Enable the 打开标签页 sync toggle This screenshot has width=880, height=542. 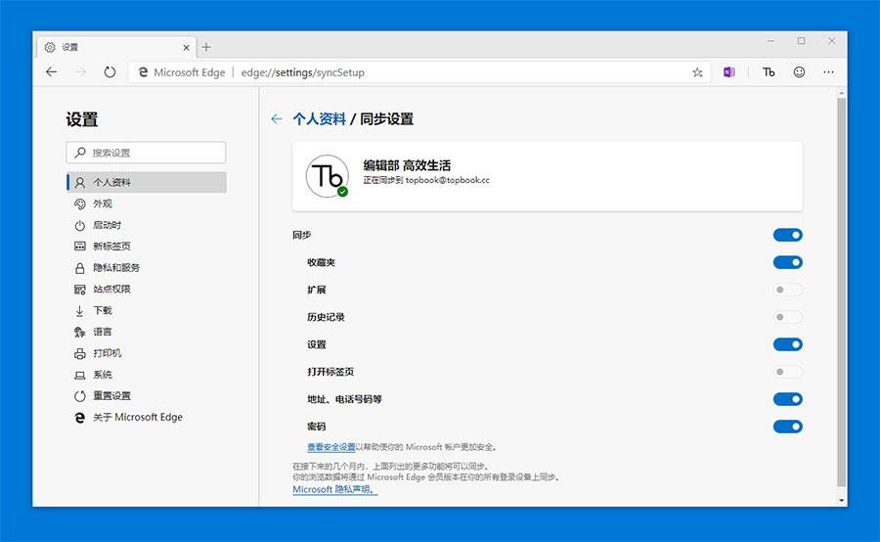pyautogui.click(x=787, y=372)
